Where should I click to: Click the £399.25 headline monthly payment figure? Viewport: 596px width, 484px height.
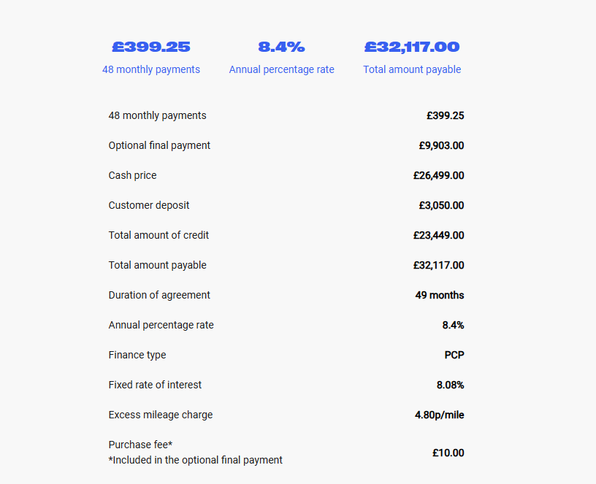click(x=151, y=47)
